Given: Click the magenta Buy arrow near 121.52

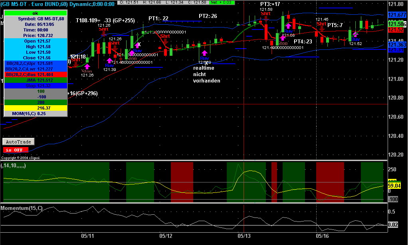Looking at the screenshot, I should tap(355, 34).
